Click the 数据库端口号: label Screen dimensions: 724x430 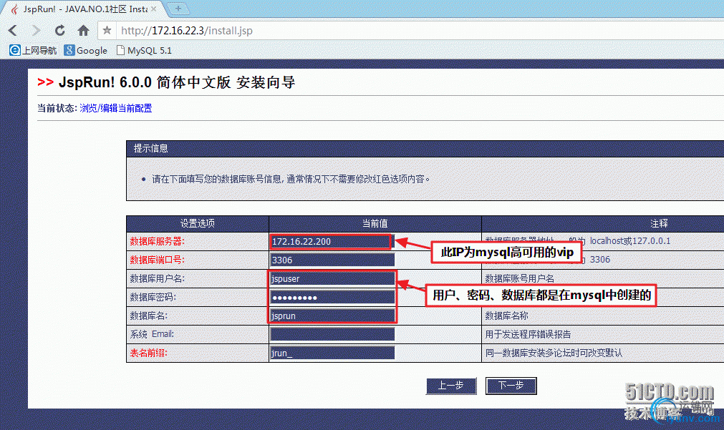pyautogui.click(x=157, y=260)
